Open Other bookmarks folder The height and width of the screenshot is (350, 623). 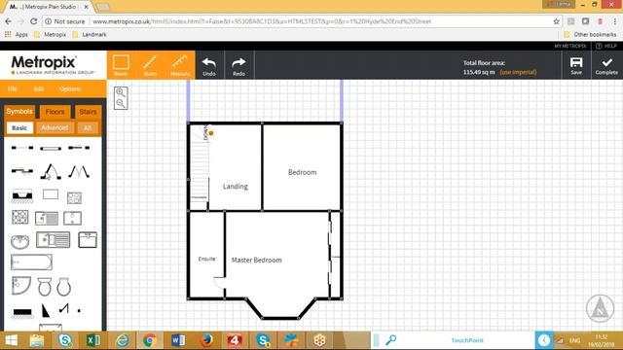click(590, 35)
